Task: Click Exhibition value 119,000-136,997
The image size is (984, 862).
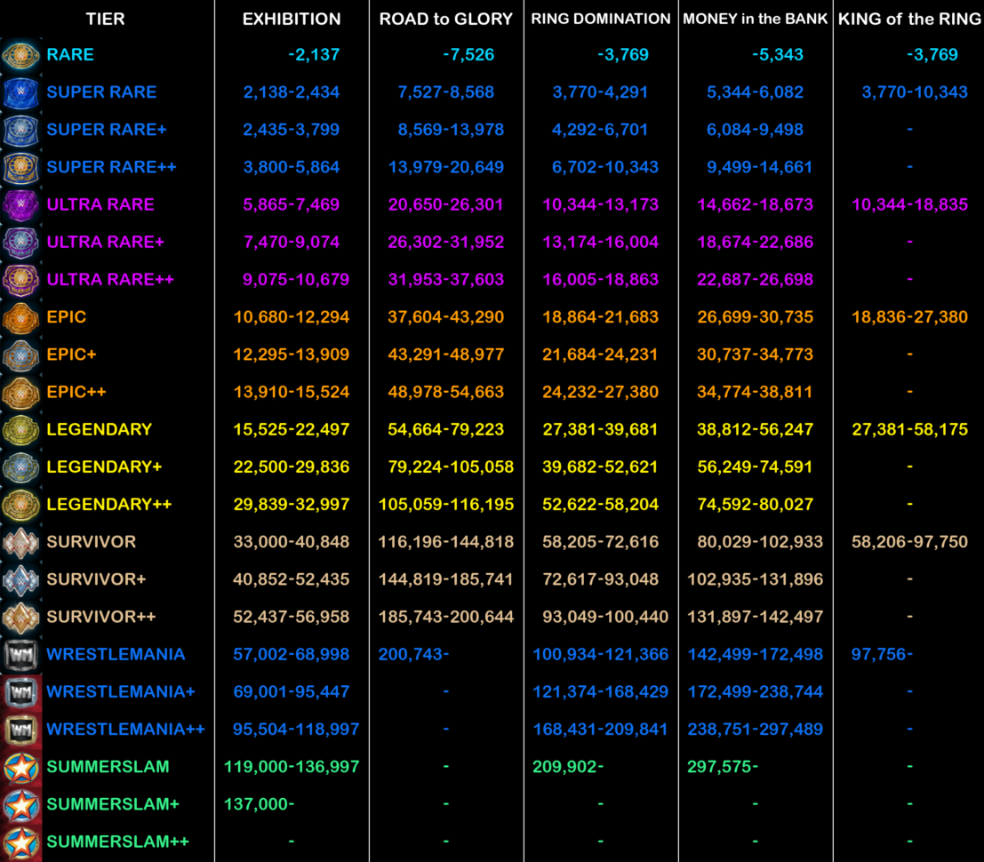Action: [292, 766]
